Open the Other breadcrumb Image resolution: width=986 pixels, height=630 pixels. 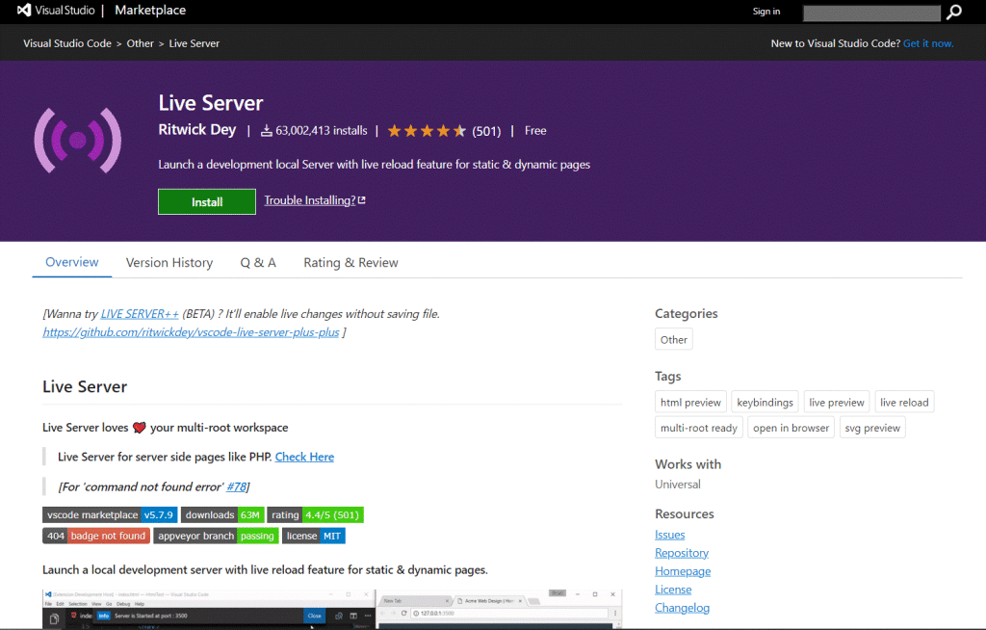point(141,43)
